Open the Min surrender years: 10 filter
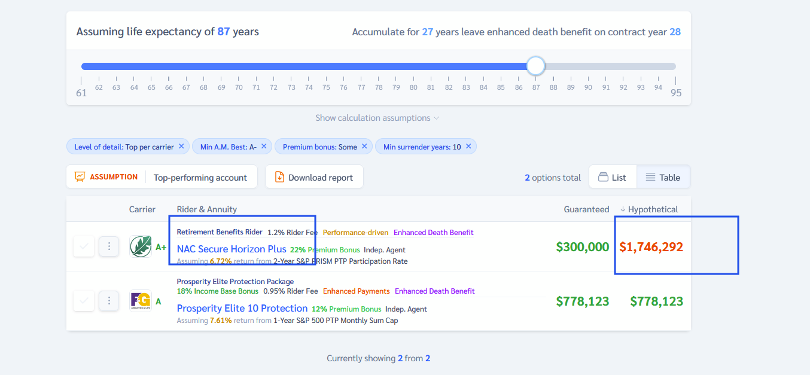This screenshot has height=375, width=810. [422, 147]
